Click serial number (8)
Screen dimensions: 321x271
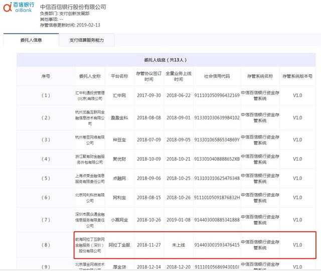pyautogui.click(x=46, y=245)
